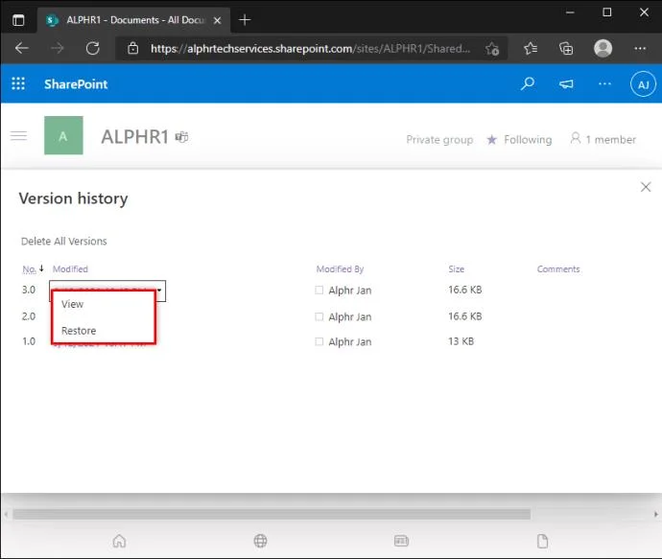
Task: Click the Version history heading
Action: [73, 198]
